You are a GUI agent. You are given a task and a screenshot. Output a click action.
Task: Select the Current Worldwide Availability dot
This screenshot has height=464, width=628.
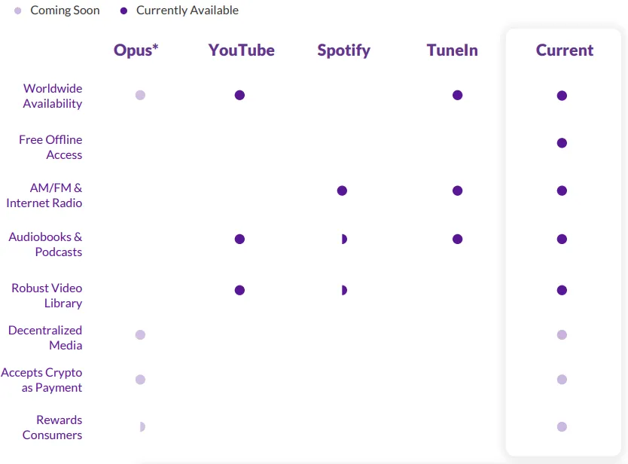(562, 96)
